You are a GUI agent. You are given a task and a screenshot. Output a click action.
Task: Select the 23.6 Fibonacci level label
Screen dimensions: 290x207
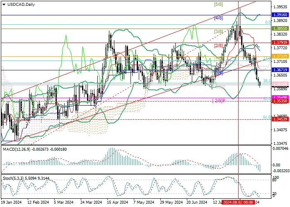point(267,58)
